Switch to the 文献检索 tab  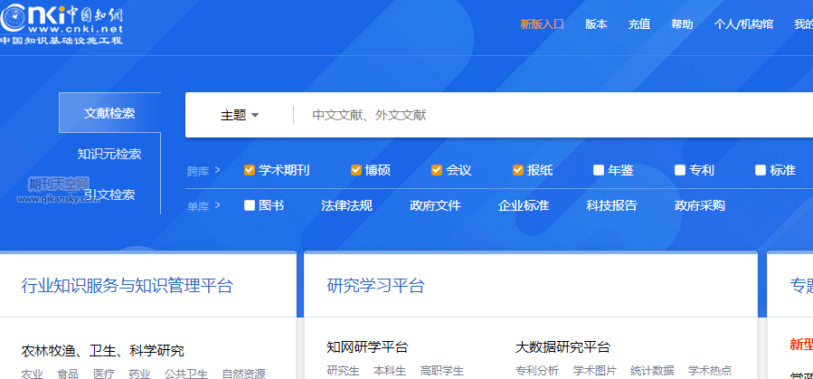[109, 113]
